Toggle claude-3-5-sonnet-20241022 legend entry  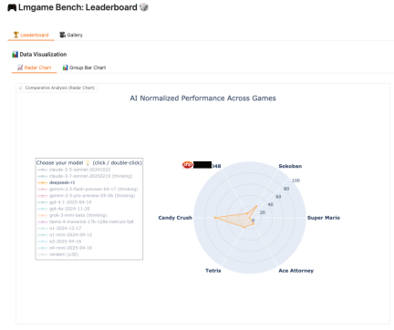(x=74, y=170)
